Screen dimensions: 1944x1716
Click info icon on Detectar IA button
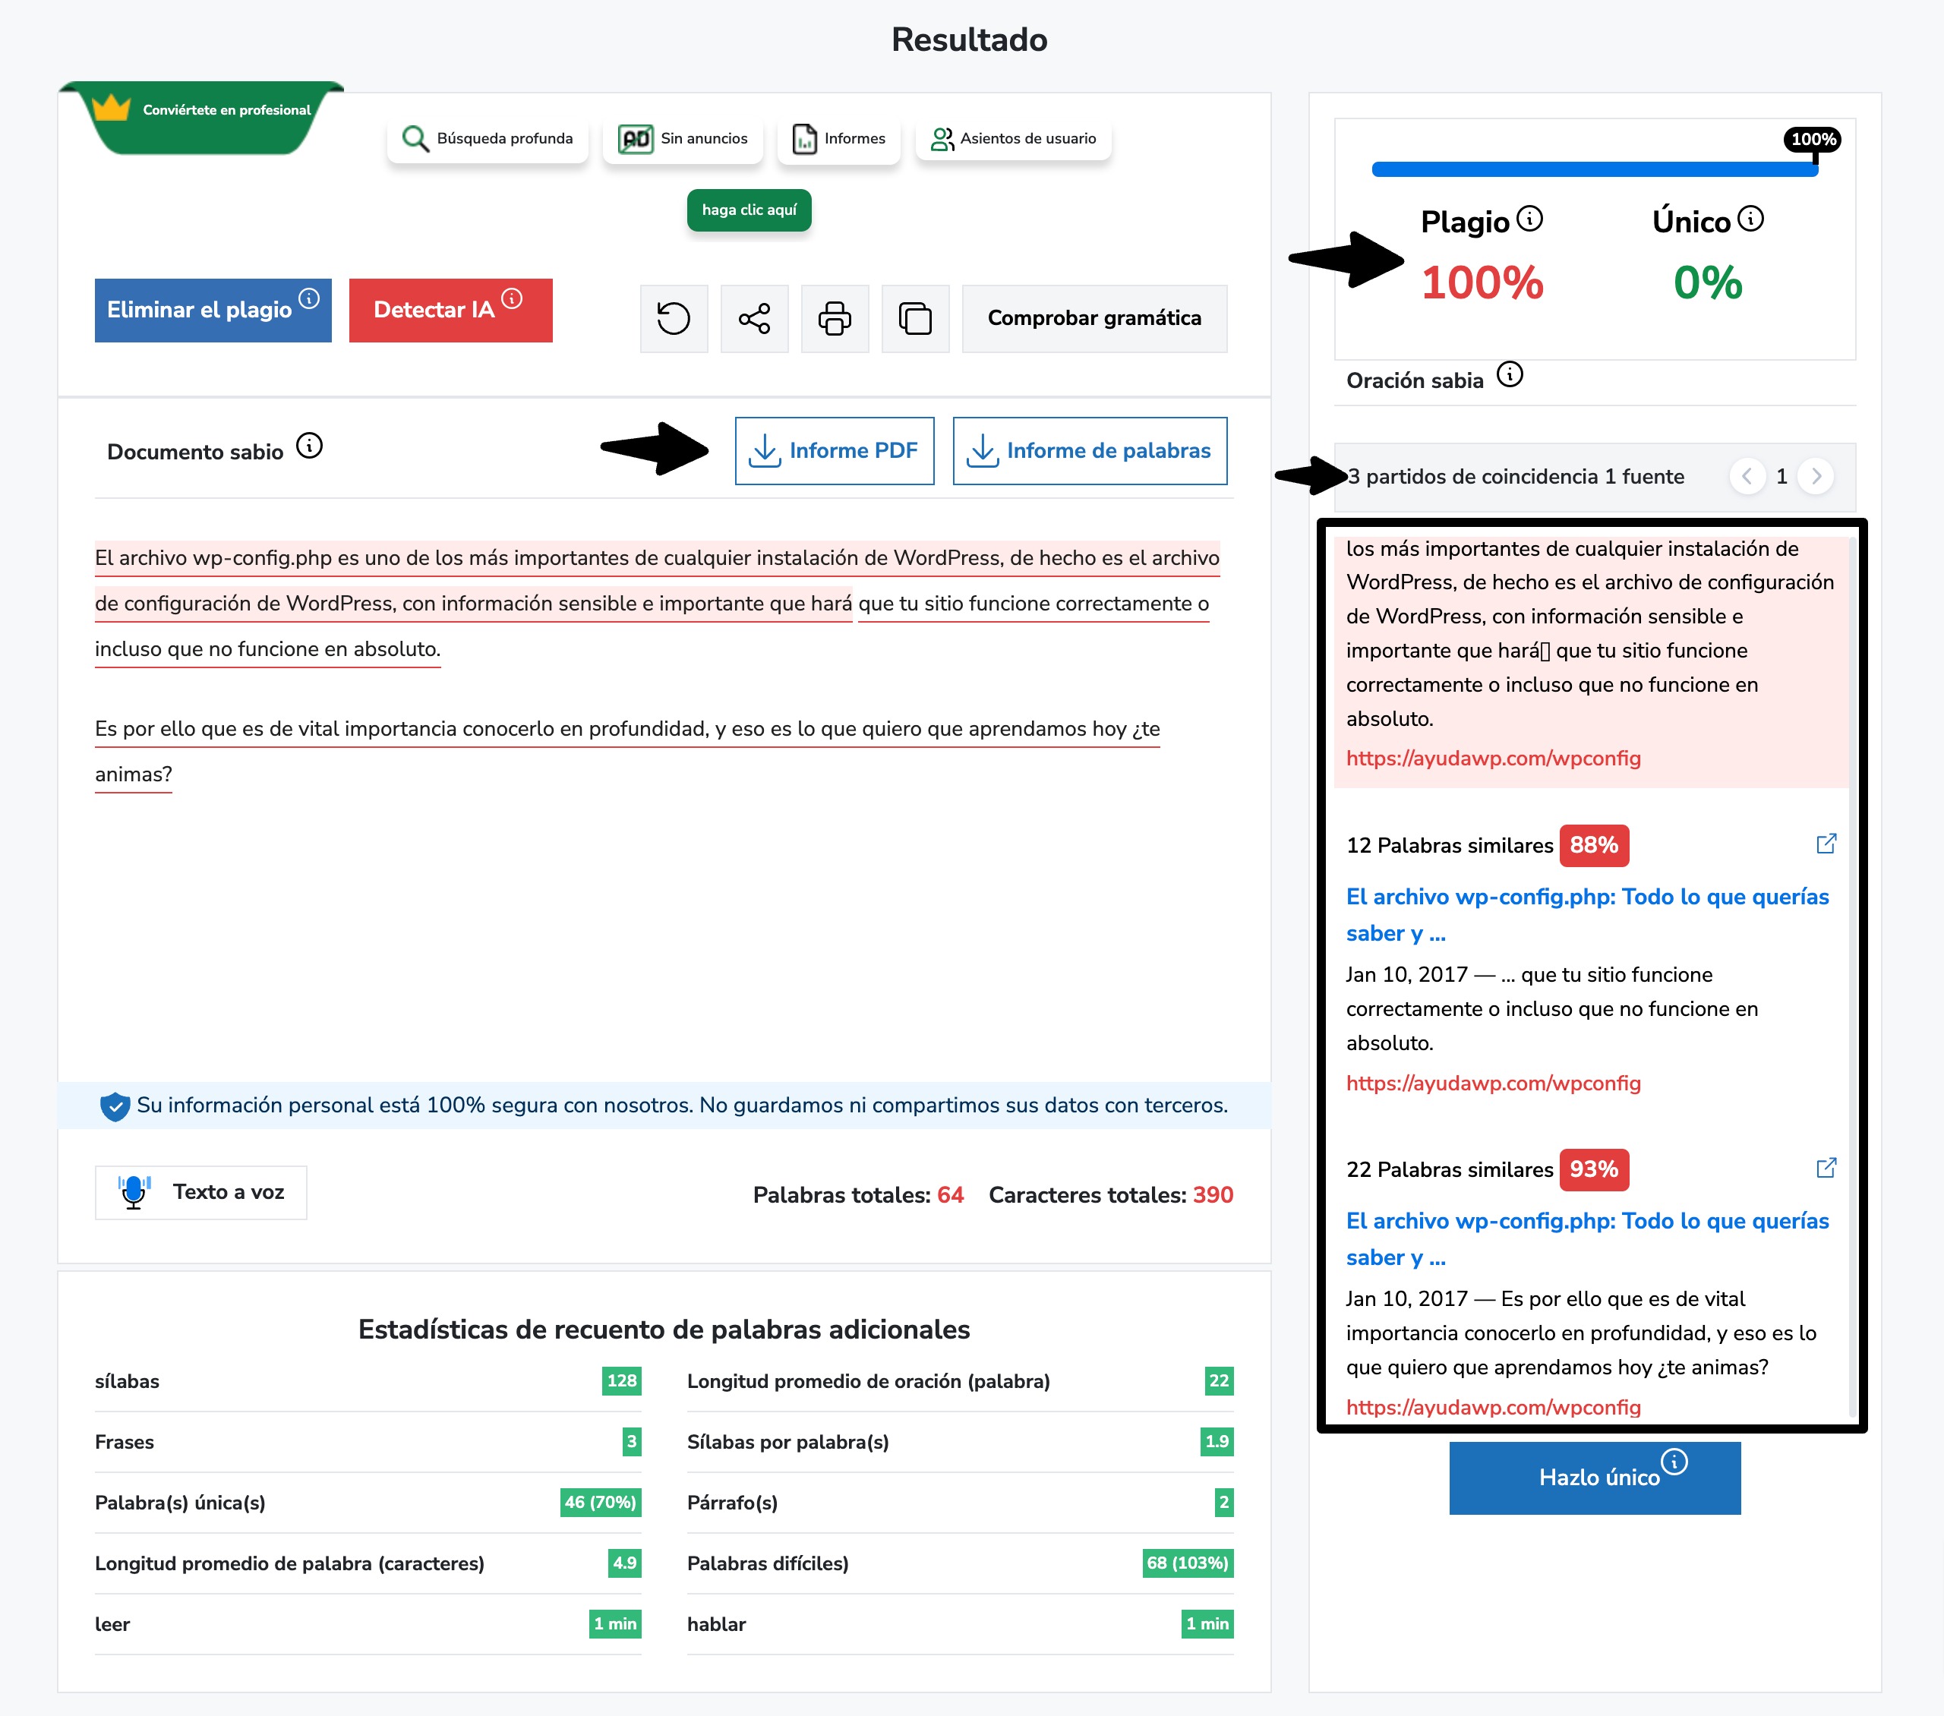512,298
